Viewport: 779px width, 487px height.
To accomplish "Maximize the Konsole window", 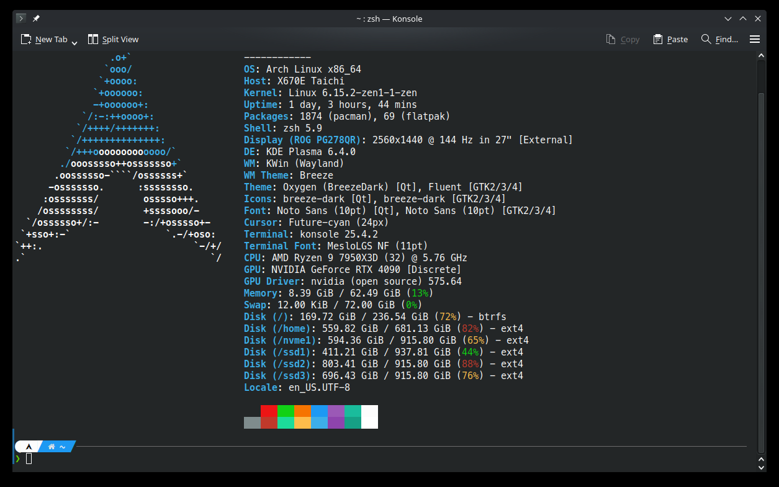I will click(x=742, y=19).
